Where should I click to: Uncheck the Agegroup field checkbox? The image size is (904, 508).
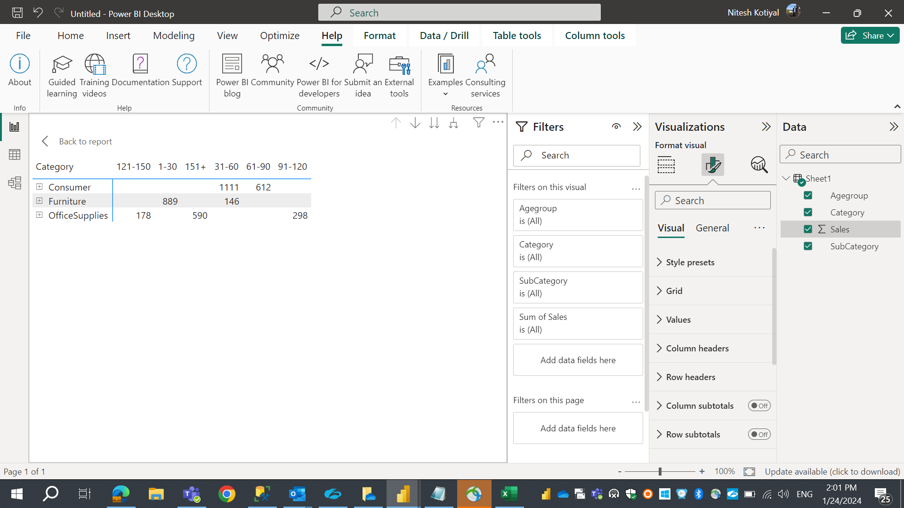pos(808,195)
